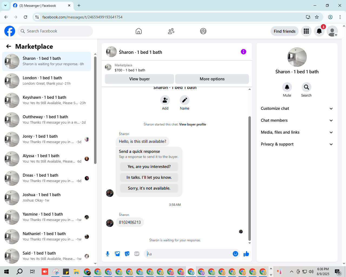Open the account profile avatar menu
This screenshot has height=277, width=346.
click(x=332, y=31)
